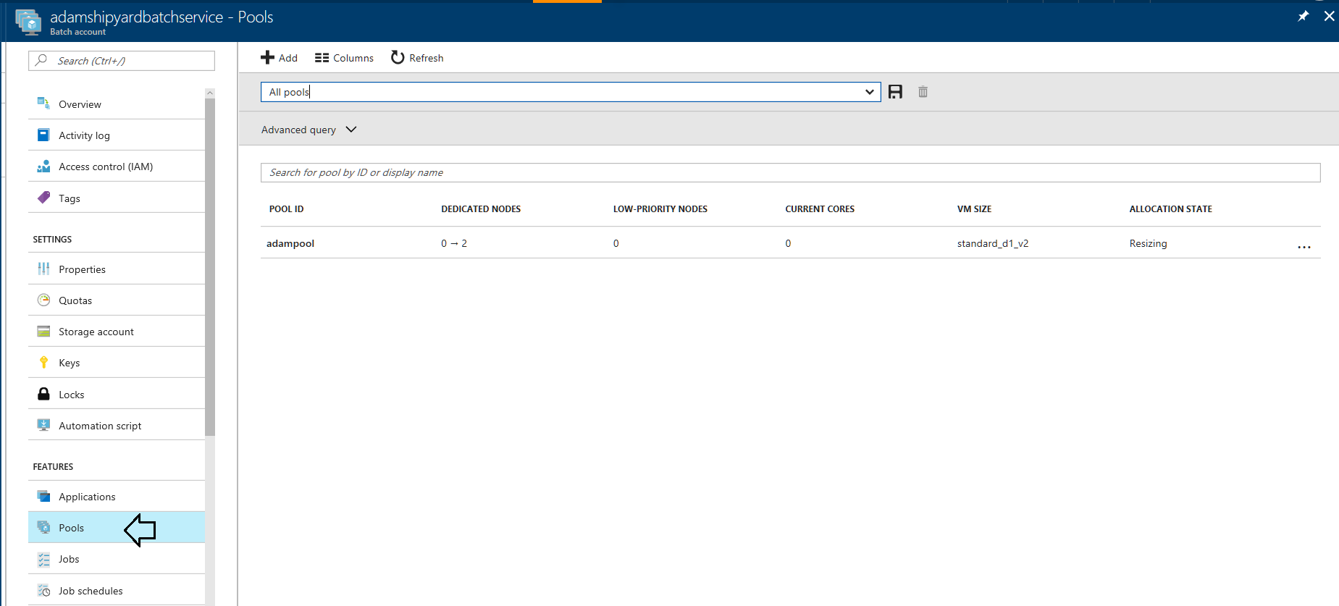The image size is (1339, 606).
Task: Open the Automation script item
Action: coord(117,426)
